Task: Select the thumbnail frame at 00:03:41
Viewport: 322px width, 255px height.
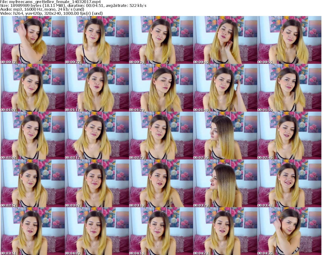Action: tap(289, 183)
